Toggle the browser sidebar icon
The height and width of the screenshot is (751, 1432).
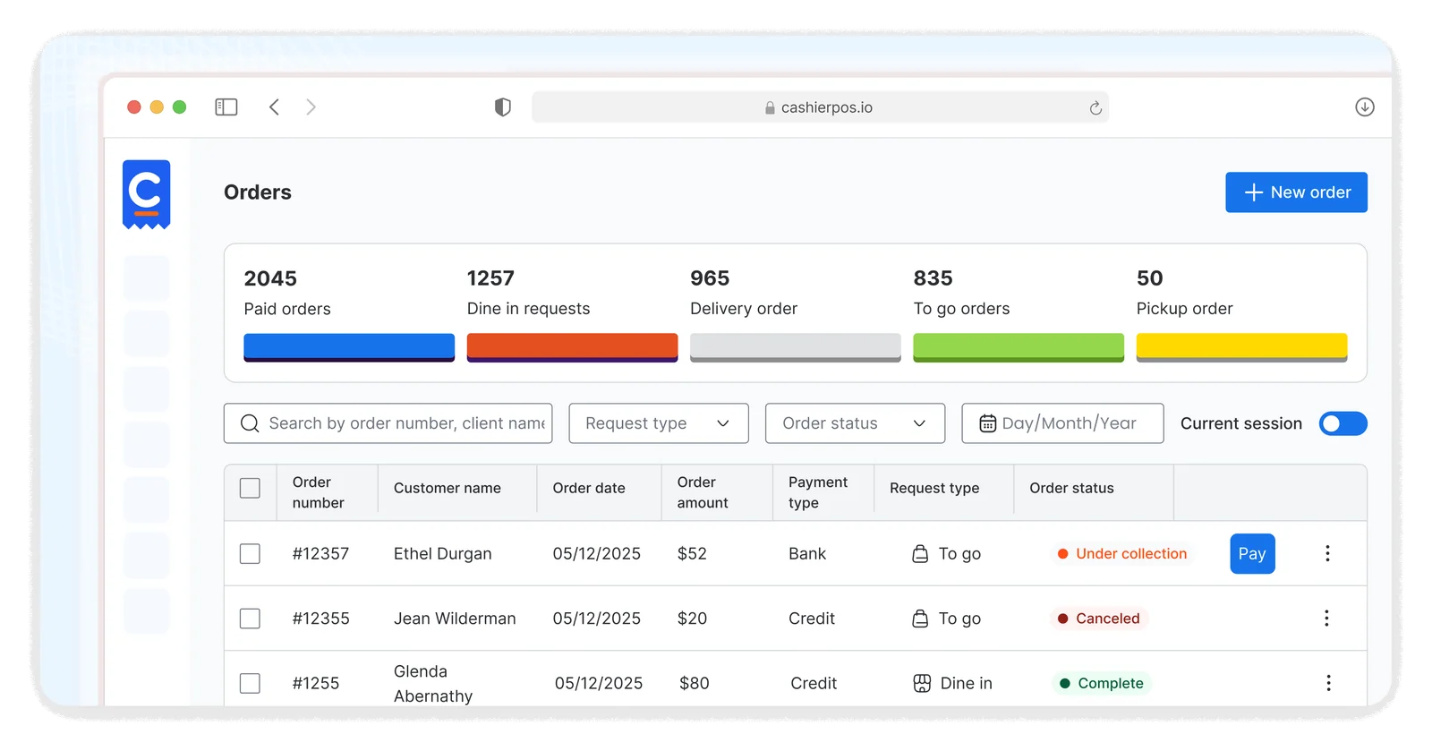[x=226, y=107]
